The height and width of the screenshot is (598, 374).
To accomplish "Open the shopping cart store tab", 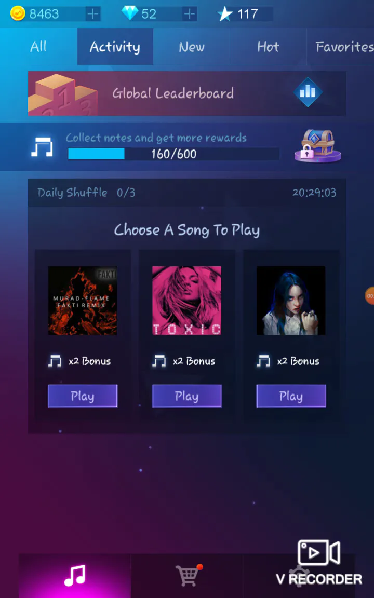I will tap(187, 576).
